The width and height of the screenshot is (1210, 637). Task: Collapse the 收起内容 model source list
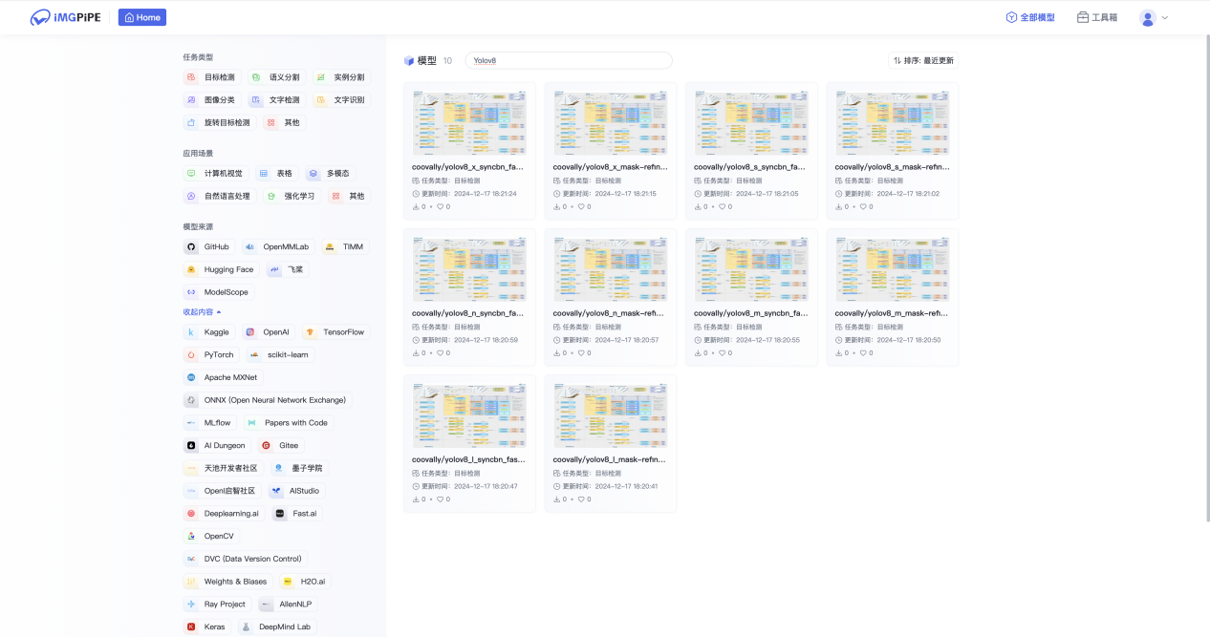[x=202, y=311]
